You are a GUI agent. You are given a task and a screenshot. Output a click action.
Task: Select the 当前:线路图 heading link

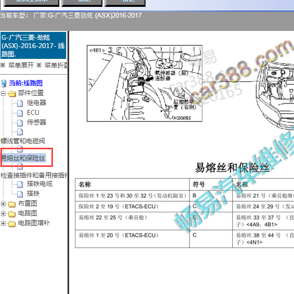pyautogui.click(x=25, y=83)
